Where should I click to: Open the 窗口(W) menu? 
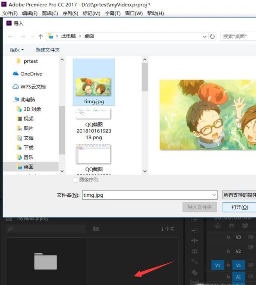click(x=134, y=14)
